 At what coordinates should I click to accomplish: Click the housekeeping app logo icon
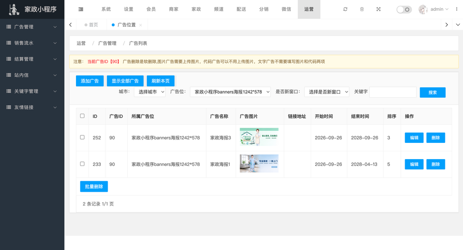(x=14, y=9)
